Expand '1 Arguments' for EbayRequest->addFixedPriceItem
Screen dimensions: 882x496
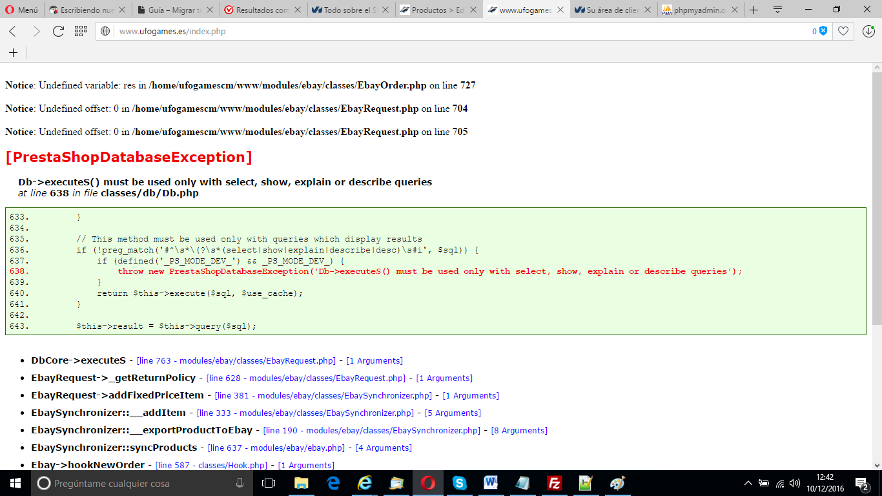pos(471,396)
